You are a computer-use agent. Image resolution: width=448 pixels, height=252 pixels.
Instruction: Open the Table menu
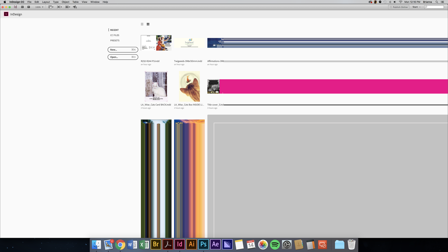coord(75,2)
